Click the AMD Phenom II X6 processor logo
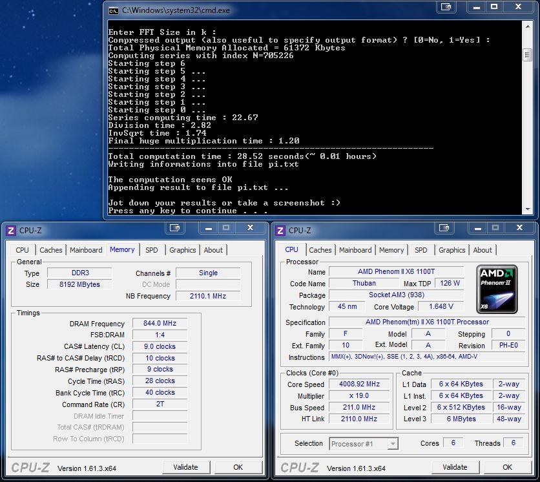 coord(497,289)
